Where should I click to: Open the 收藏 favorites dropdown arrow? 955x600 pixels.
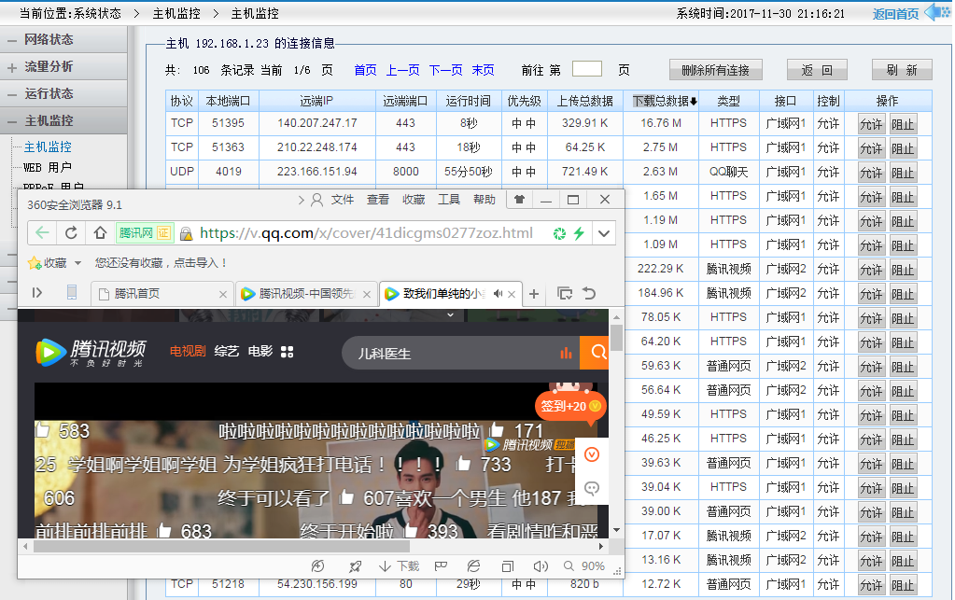coord(78,263)
